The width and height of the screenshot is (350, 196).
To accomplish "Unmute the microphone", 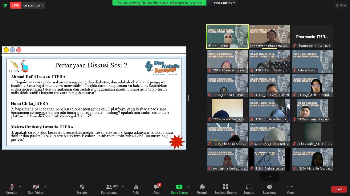I will (x=11, y=189).
